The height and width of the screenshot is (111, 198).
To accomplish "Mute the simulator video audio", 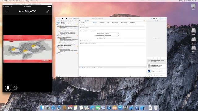I will point(15,88).
